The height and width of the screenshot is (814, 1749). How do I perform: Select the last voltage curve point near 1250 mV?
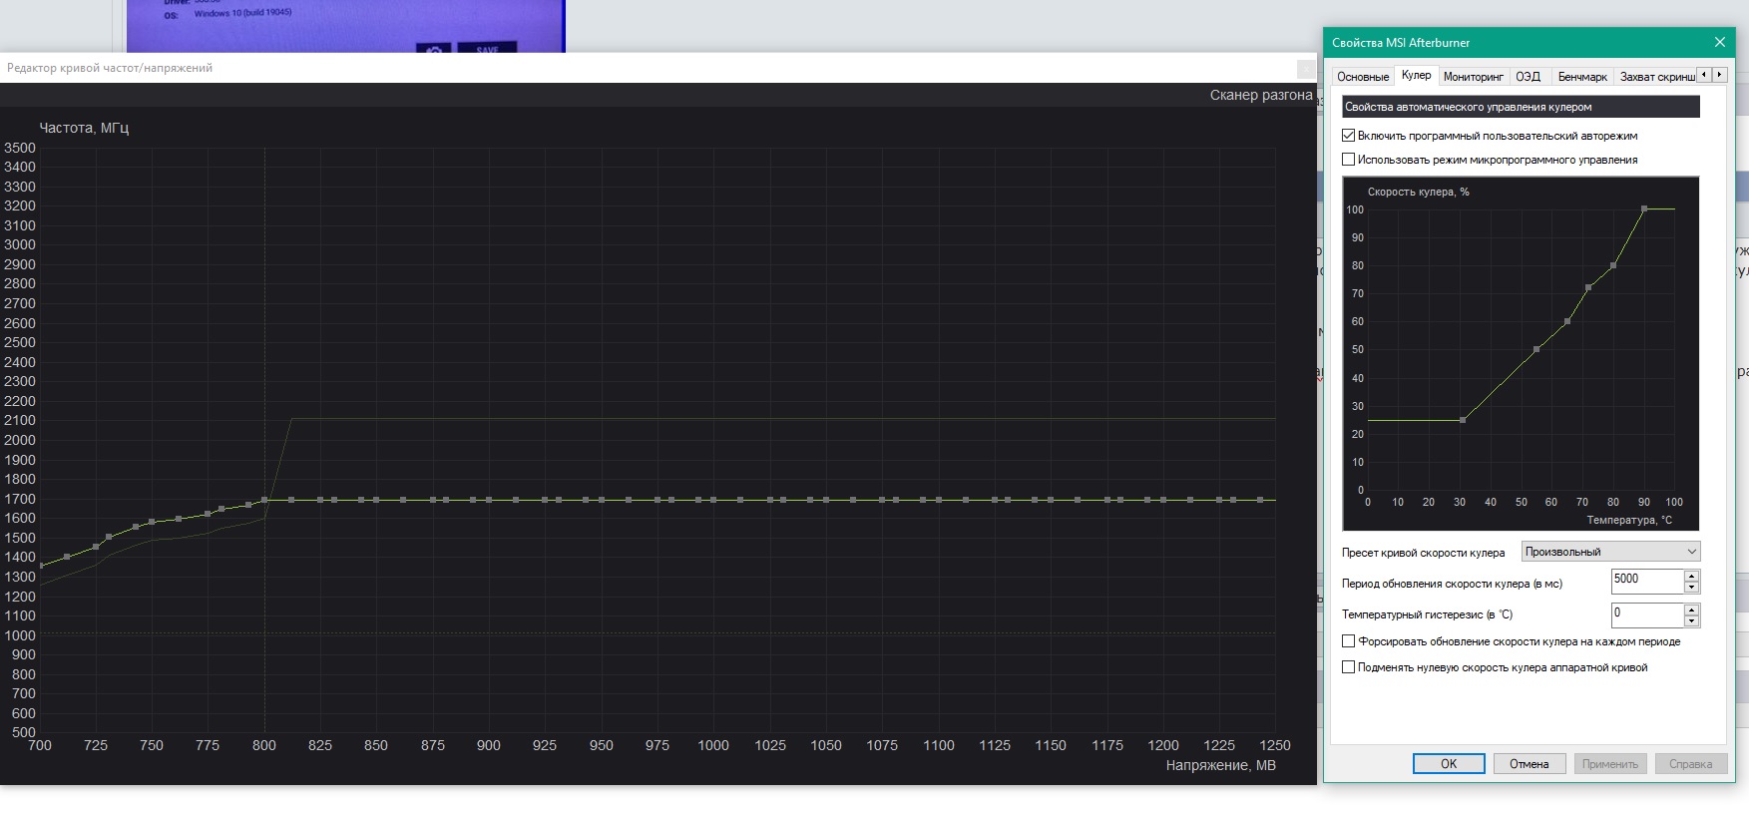pos(1260,500)
